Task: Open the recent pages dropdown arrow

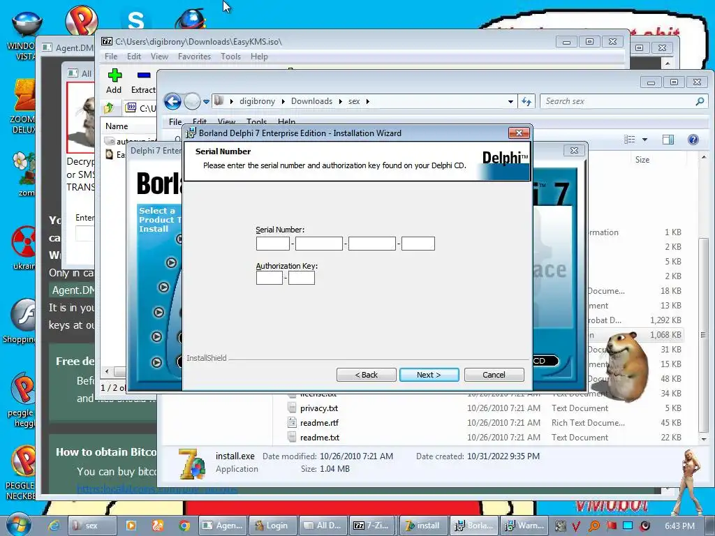Action: coord(206,102)
